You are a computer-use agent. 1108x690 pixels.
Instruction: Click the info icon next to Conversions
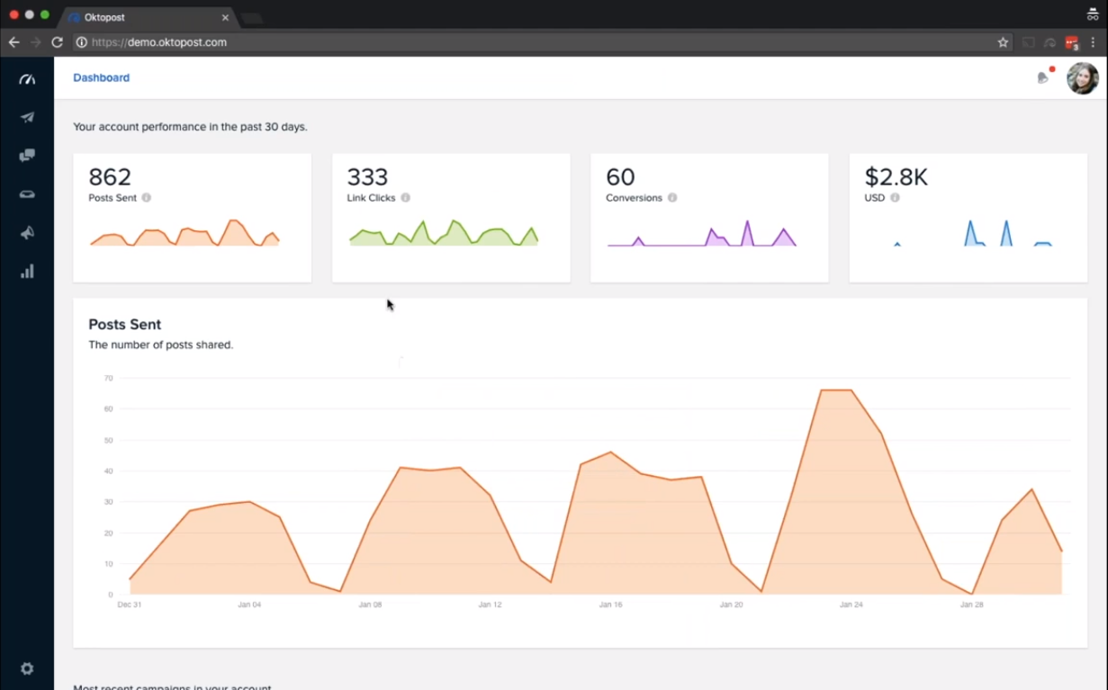672,198
